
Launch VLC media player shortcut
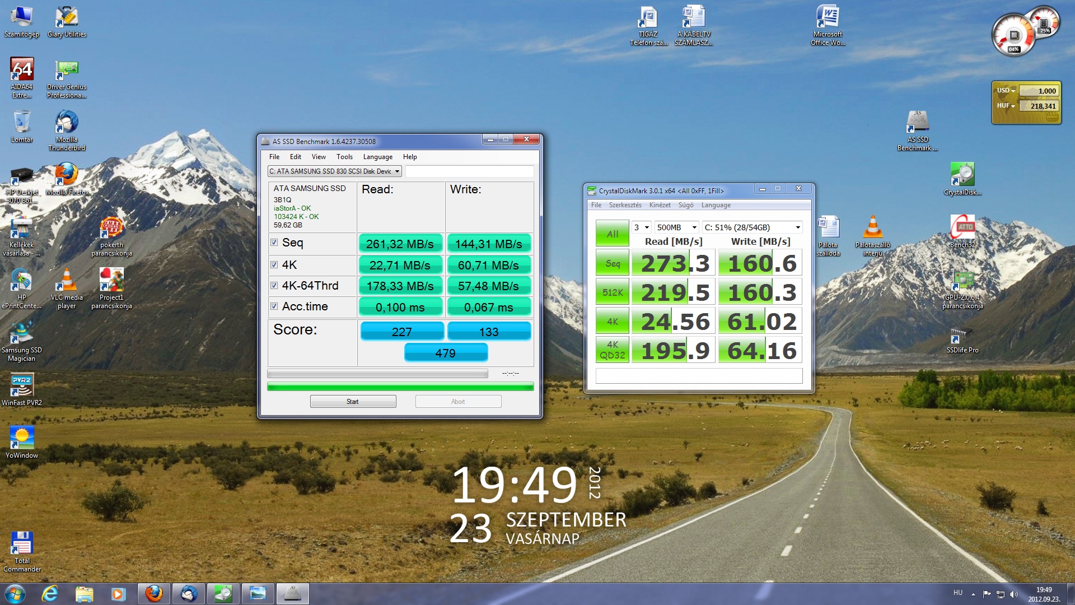(67, 281)
